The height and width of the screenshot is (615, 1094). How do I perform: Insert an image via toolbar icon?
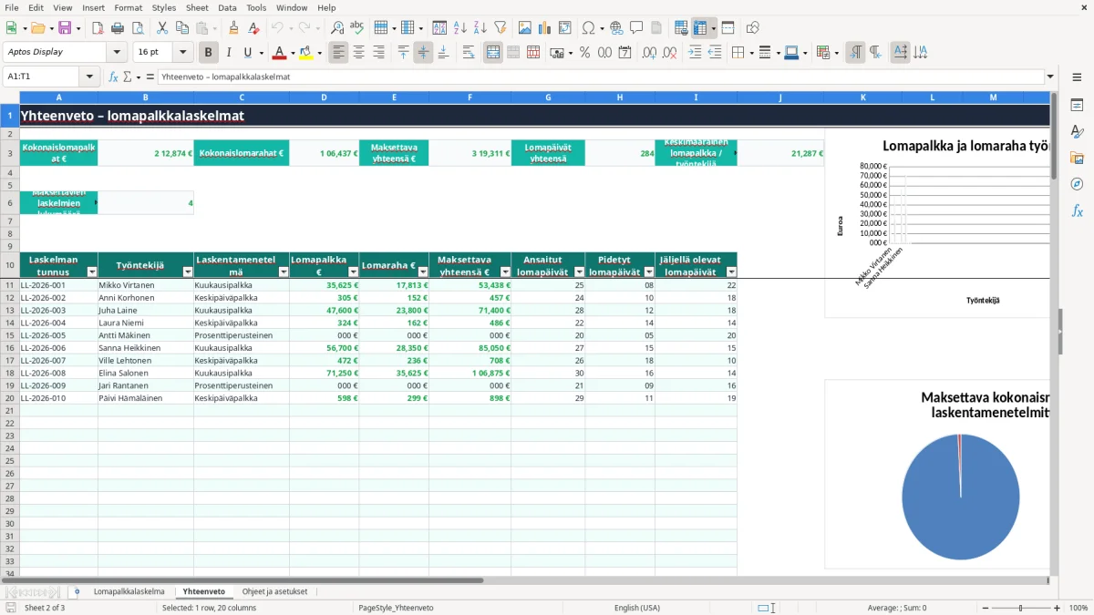point(525,28)
